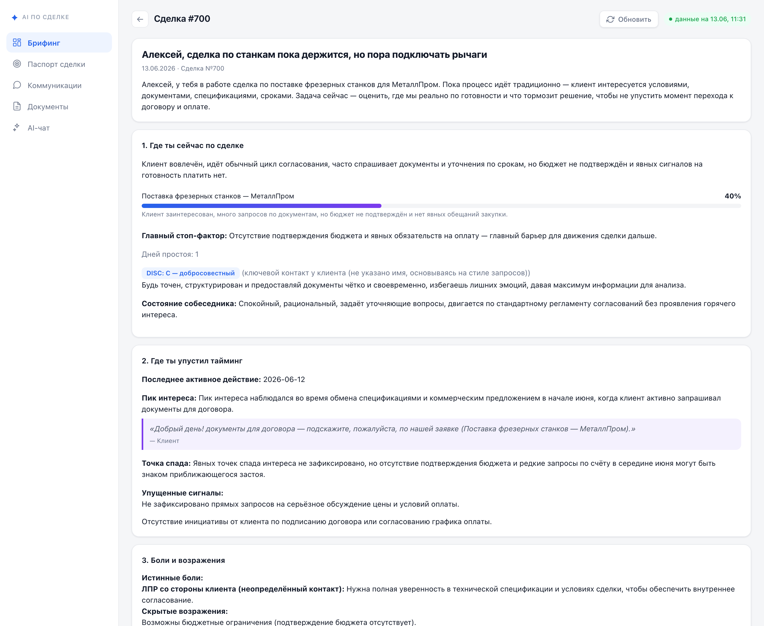764x626 pixels.
Task: Click ЛПР со стороны клиента label
Action: click(243, 589)
